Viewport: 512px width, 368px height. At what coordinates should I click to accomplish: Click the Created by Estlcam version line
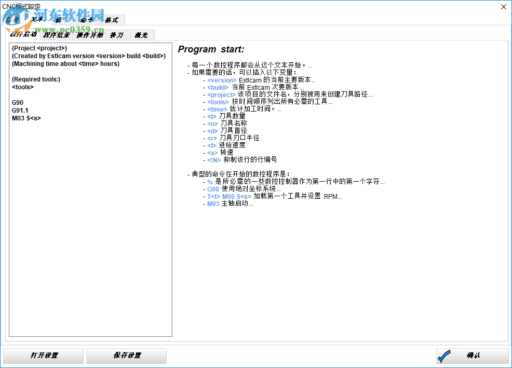pos(89,56)
